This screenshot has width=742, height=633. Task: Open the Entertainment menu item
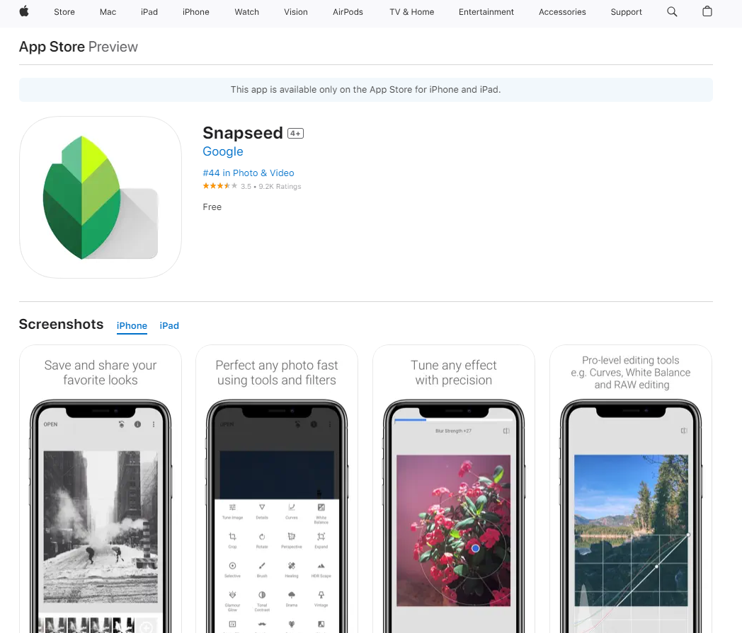click(x=486, y=12)
